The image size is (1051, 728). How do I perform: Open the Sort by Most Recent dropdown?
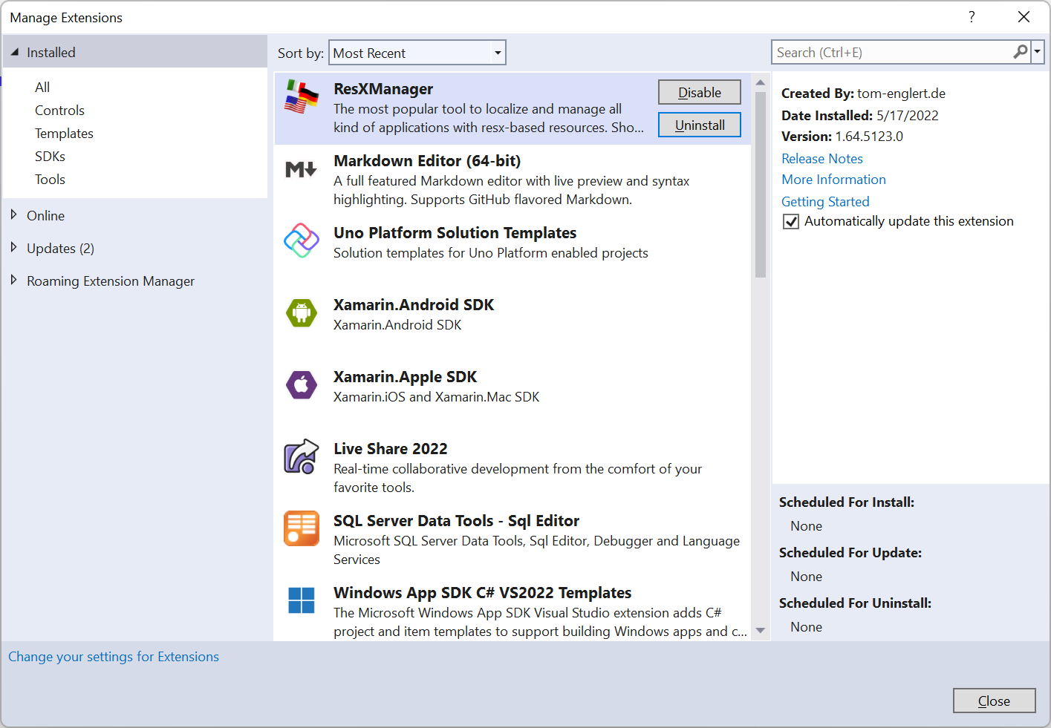tap(417, 53)
